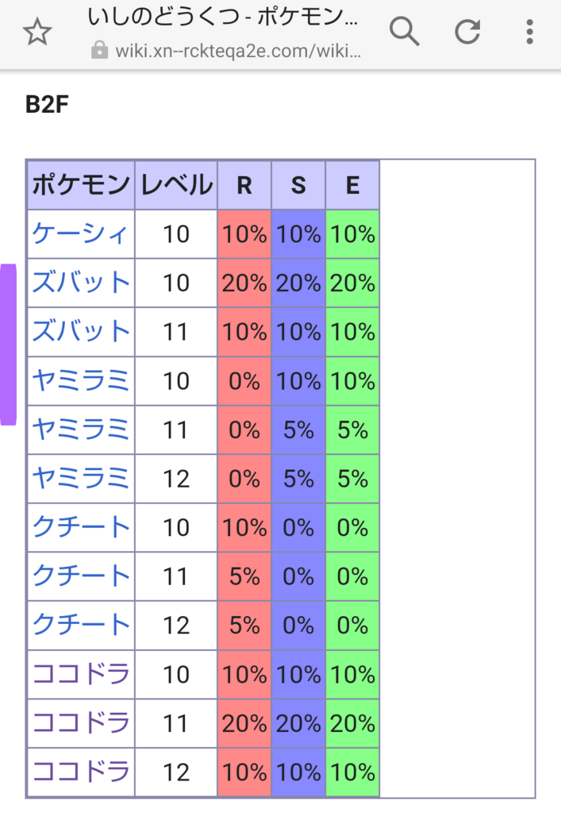This screenshot has width=561, height=813.
Task: Open the level 10 ズバット link
Action: tap(81, 283)
